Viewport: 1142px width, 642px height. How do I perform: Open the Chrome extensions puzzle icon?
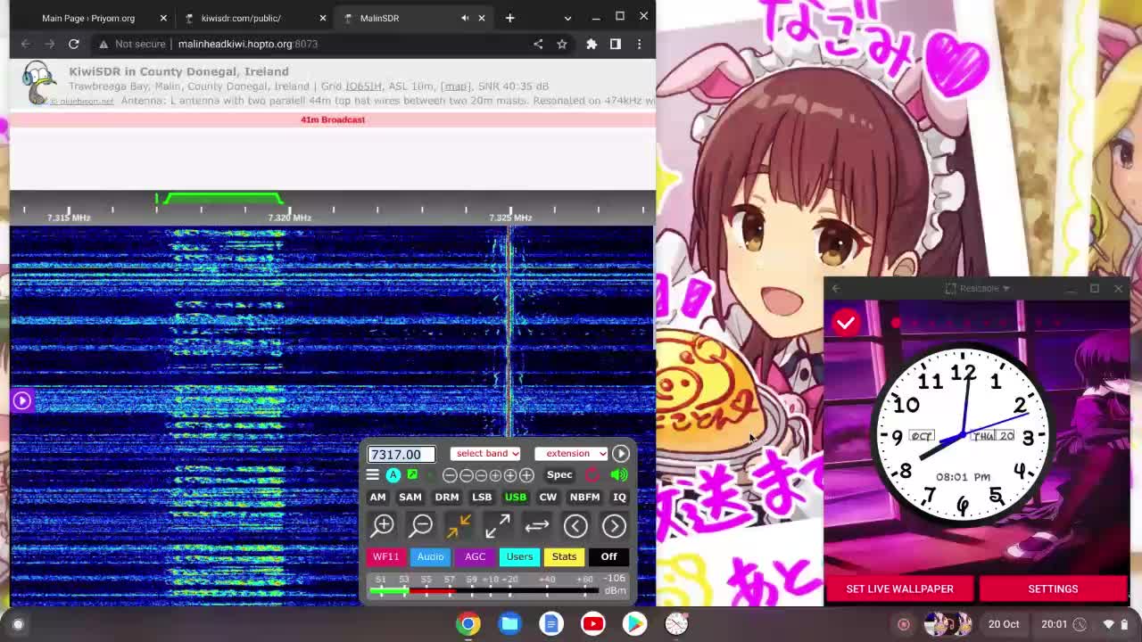[x=592, y=44]
